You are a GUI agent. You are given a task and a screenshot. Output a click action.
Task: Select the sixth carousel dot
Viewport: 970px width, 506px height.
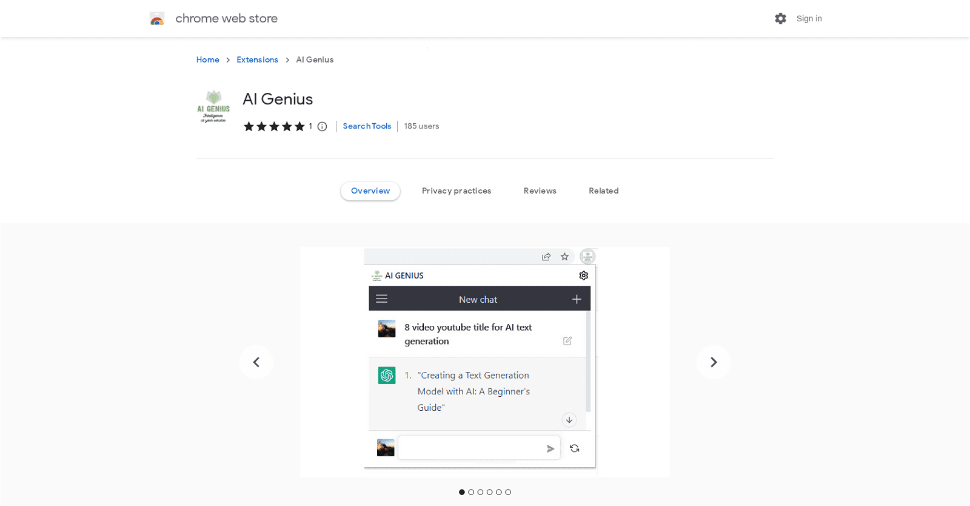click(x=508, y=492)
